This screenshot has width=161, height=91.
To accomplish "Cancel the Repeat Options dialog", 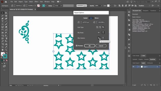I will click(x=101, y=46).
